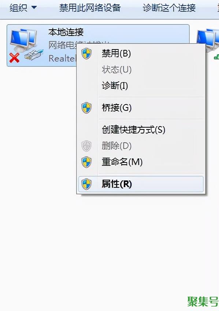Click the Realtek adapter description text
The image size is (219, 311).
[x=62, y=58]
